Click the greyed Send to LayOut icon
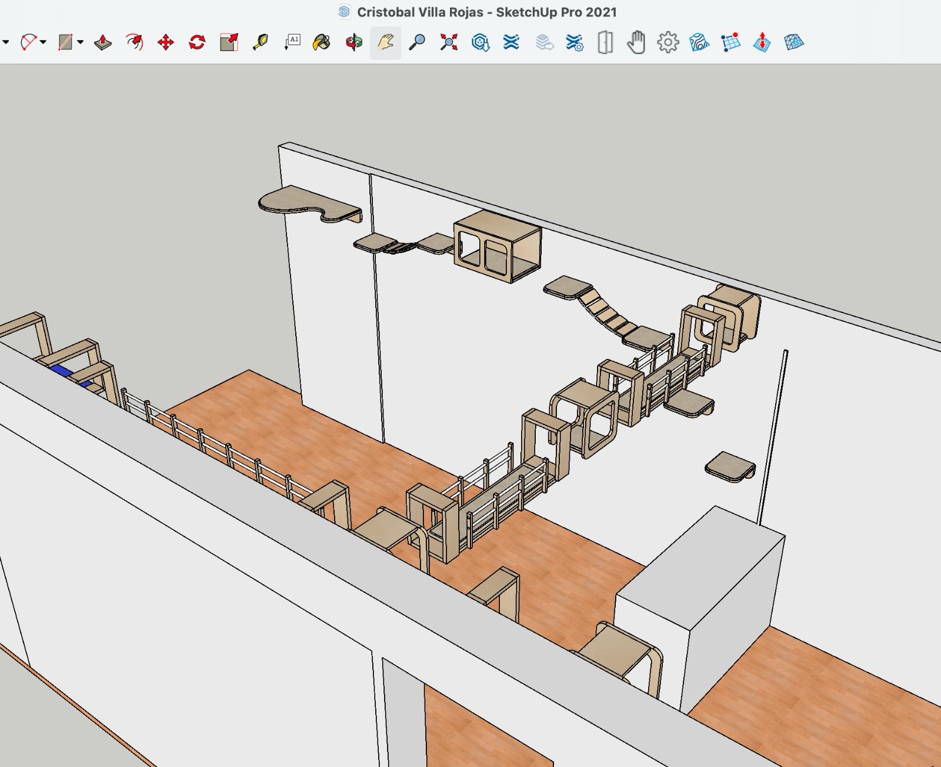 [x=545, y=42]
